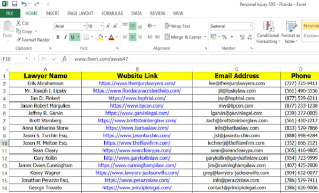
Task: Toggle Middle Align icon
Action: pyautogui.click(x=132, y=26)
